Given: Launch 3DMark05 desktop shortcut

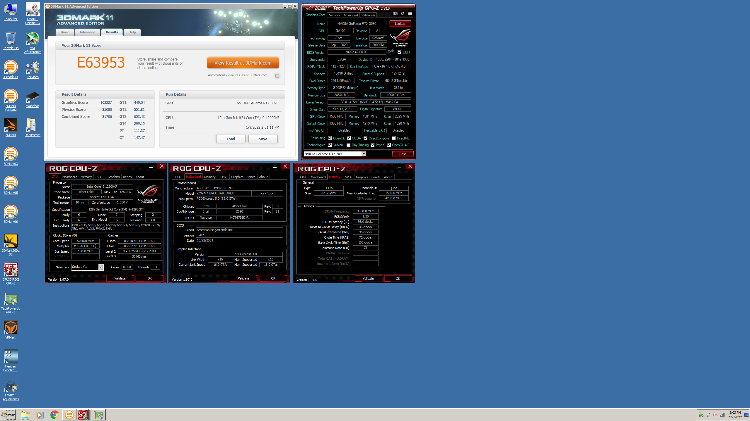Looking at the screenshot, I should tap(11, 185).
